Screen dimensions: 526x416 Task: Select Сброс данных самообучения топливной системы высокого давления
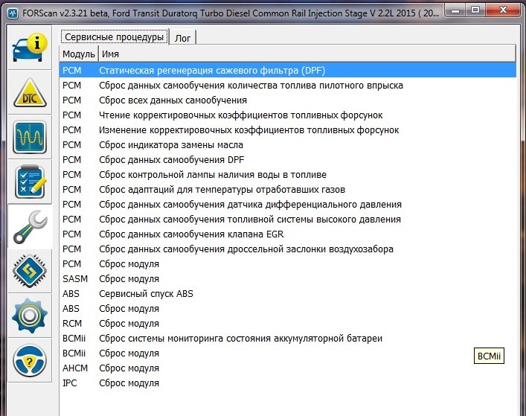287,220
